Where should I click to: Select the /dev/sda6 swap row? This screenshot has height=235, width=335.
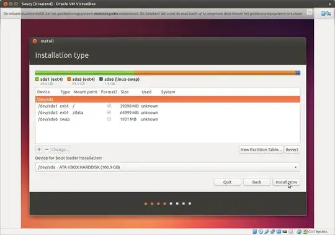point(167,119)
